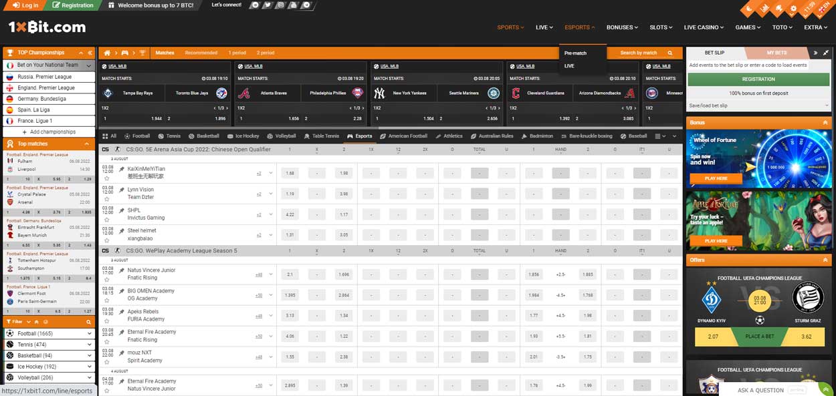836x396 pixels.
Task: Expand the Tennis (474) sport list
Action: point(90,345)
